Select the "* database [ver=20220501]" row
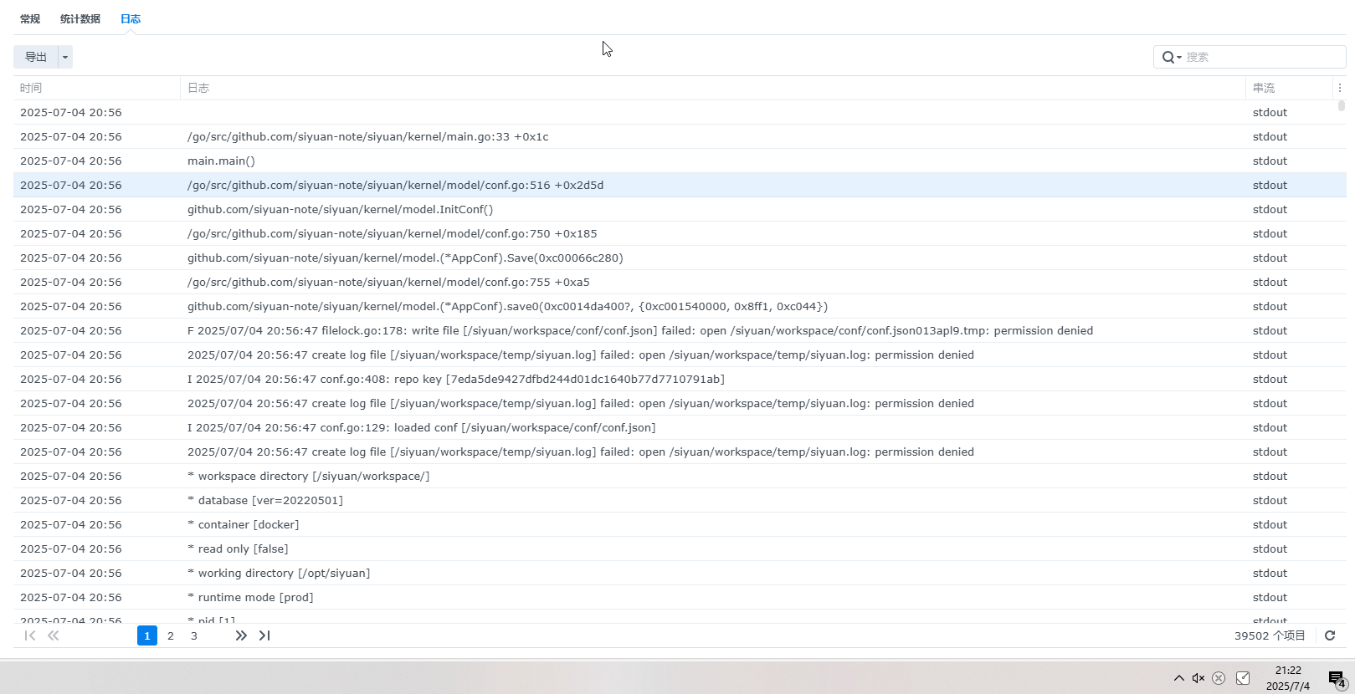The width and height of the screenshot is (1355, 694). [x=680, y=500]
